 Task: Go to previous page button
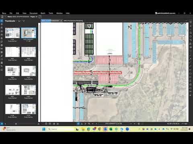(96, 124)
